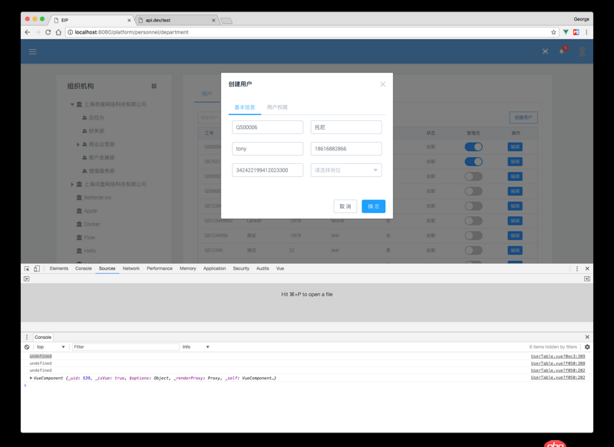Click the 确定 confirm button
The width and height of the screenshot is (614, 447).
pos(373,206)
